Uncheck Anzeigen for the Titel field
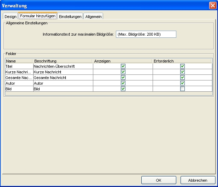 pos(123,66)
